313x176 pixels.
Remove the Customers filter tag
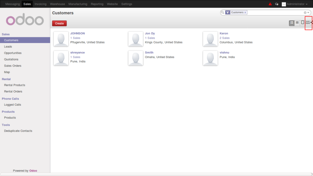click(245, 13)
